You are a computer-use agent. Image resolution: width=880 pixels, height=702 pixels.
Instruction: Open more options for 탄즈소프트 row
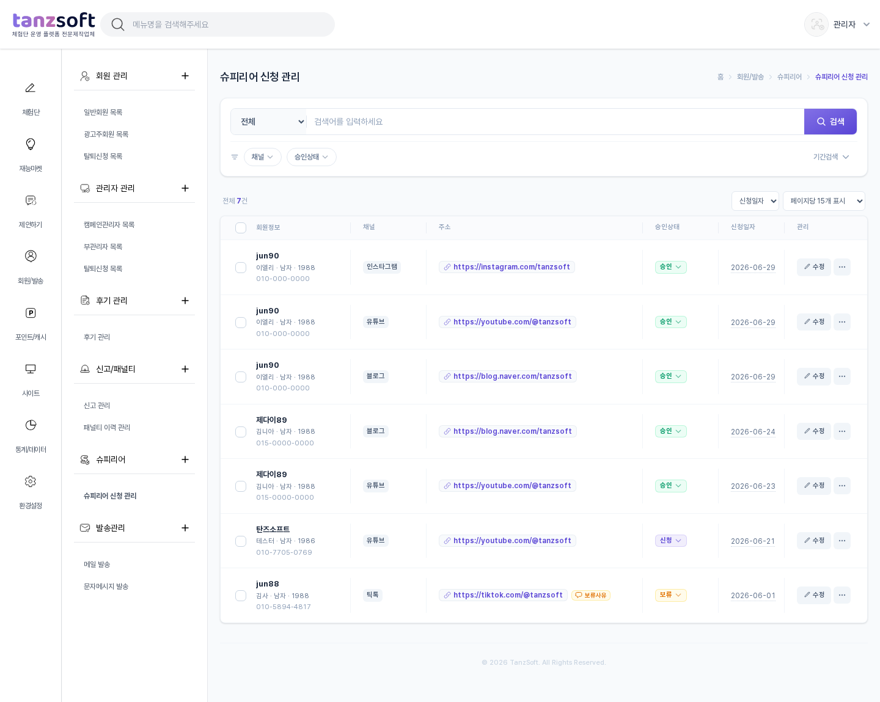tap(842, 541)
